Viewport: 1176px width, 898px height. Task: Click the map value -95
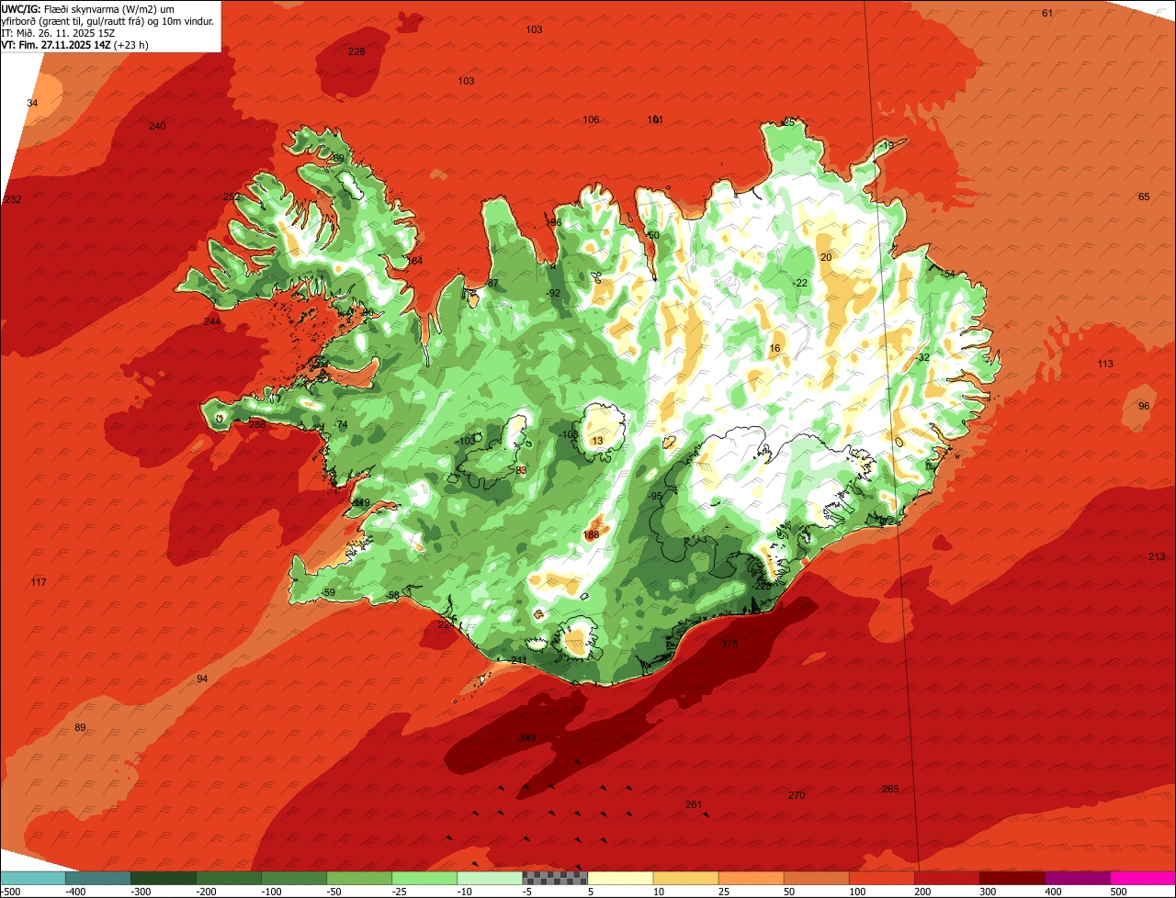(655, 496)
